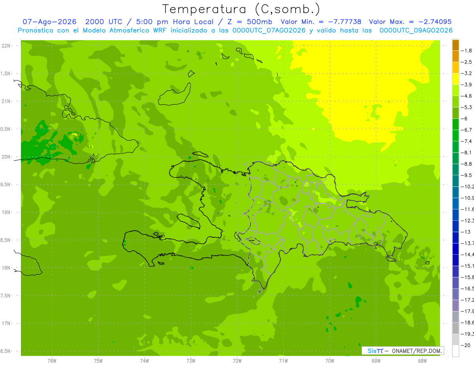Click the '76W' longitude label
474x366 pixels.
[52, 361]
